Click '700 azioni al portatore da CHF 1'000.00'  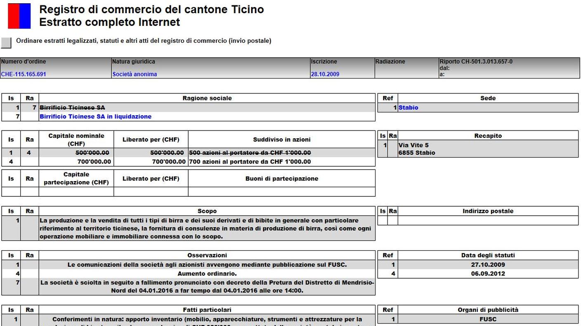click(x=250, y=162)
